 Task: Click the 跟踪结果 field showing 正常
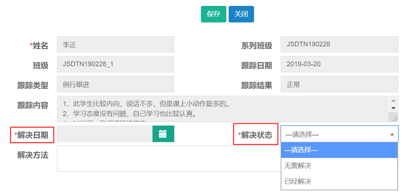coord(339,84)
